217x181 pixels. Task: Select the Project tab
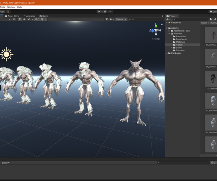click(x=171, y=16)
